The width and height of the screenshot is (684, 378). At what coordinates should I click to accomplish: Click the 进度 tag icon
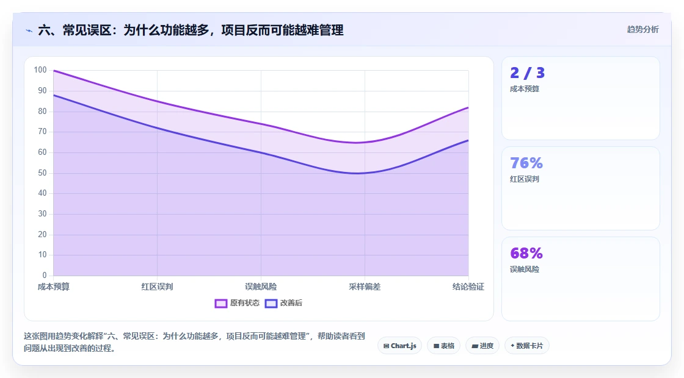point(475,346)
